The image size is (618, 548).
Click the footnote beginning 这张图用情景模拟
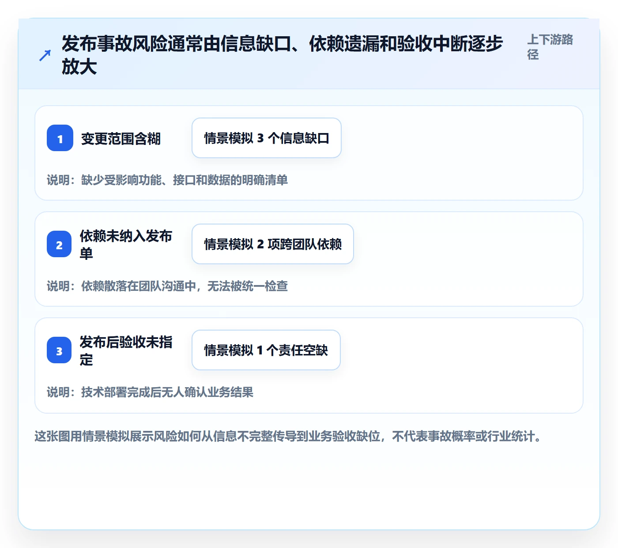(288, 437)
